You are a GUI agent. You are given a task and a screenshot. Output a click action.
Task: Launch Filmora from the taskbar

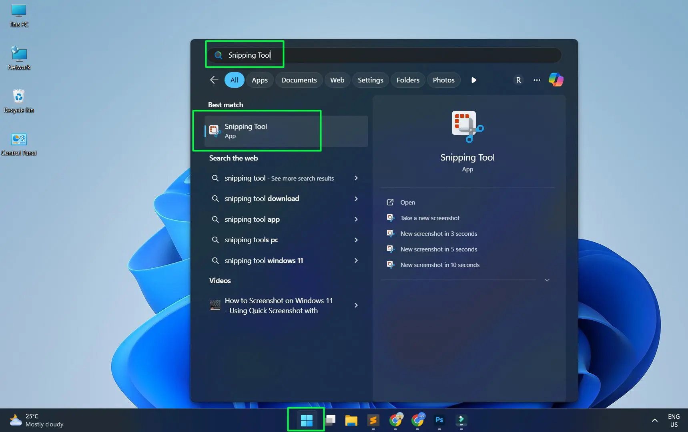pyautogui.click(x=461, y=421)
